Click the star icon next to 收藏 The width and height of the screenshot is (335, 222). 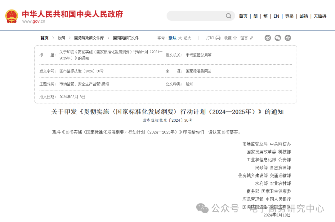235,38
